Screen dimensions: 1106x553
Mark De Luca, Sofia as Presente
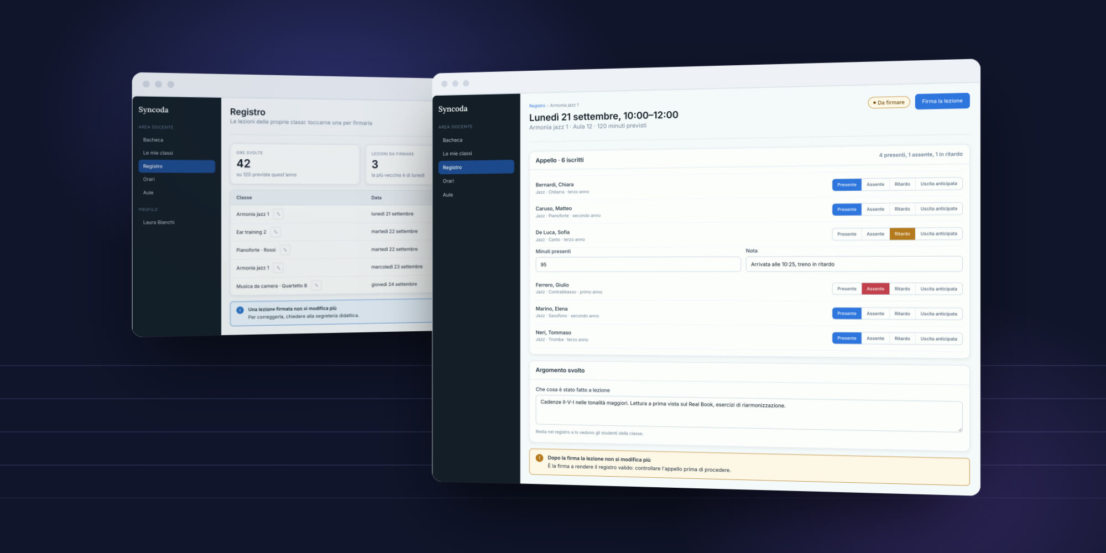tap(847, 234)
